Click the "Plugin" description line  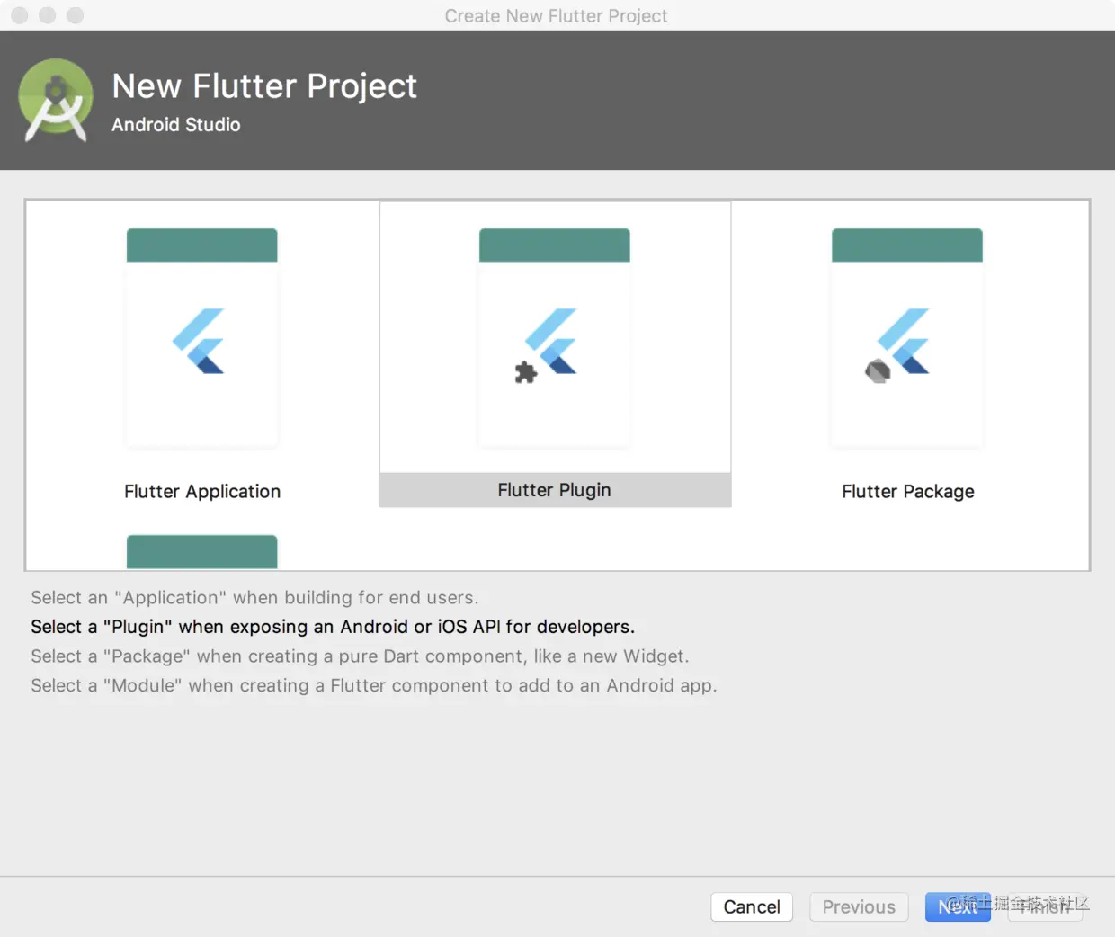tap(333, 627)
